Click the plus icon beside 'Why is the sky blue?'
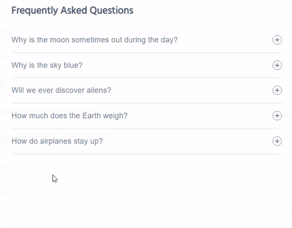Screen dimensions: 292x228 (277, 65)
